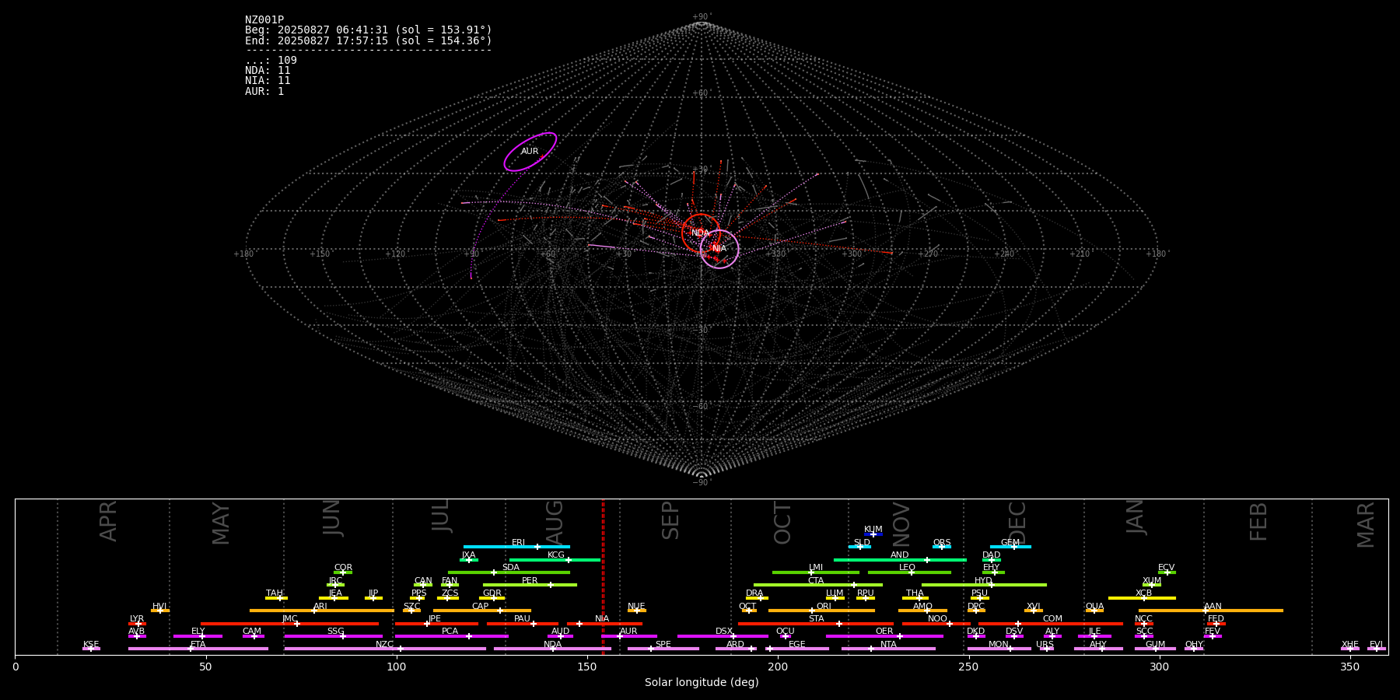Click the NTA shower label in the timeline

(888, 645)
